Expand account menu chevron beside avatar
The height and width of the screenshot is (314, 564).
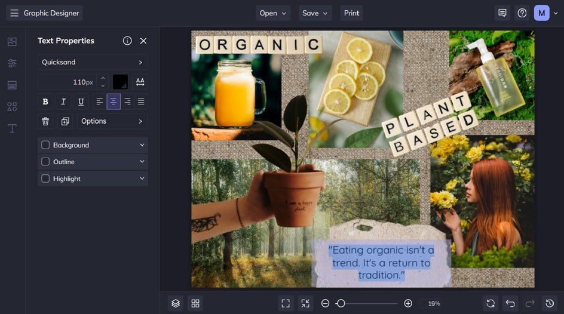coord(556,13)
